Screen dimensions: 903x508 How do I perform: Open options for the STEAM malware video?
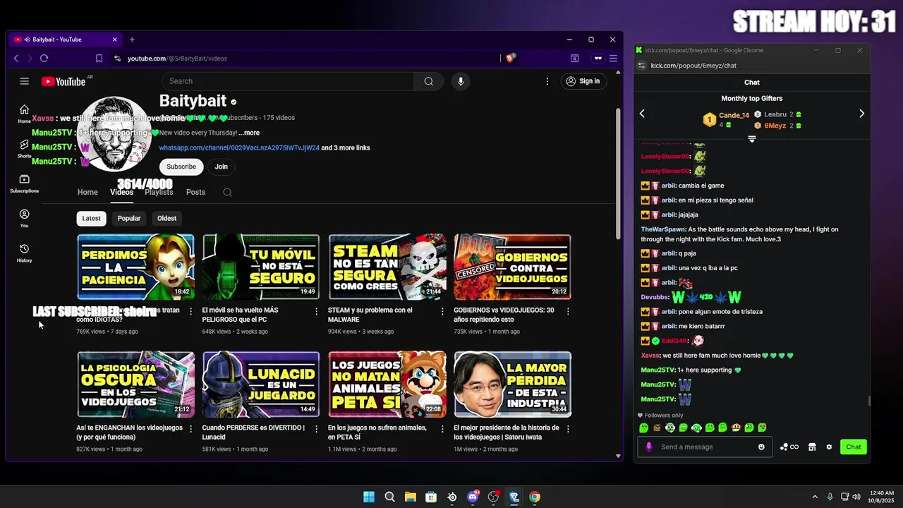click(442, 311)
